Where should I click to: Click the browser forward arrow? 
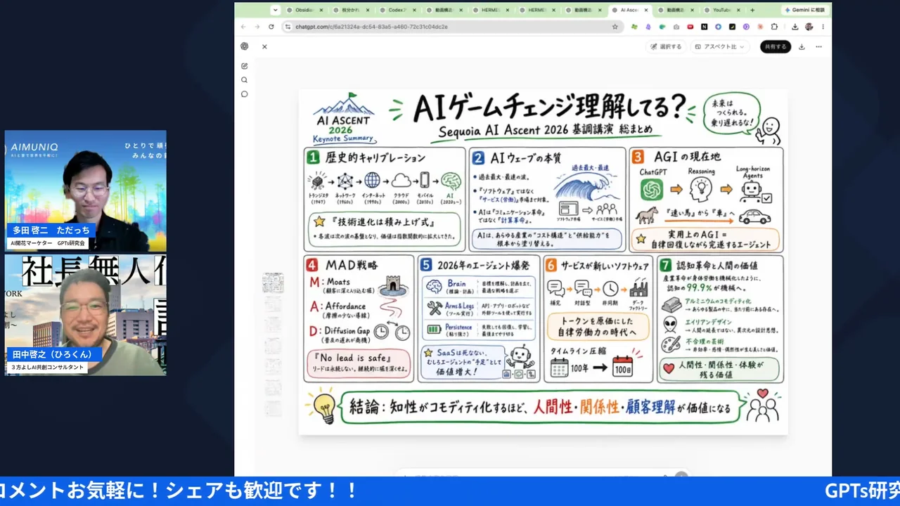257,27
